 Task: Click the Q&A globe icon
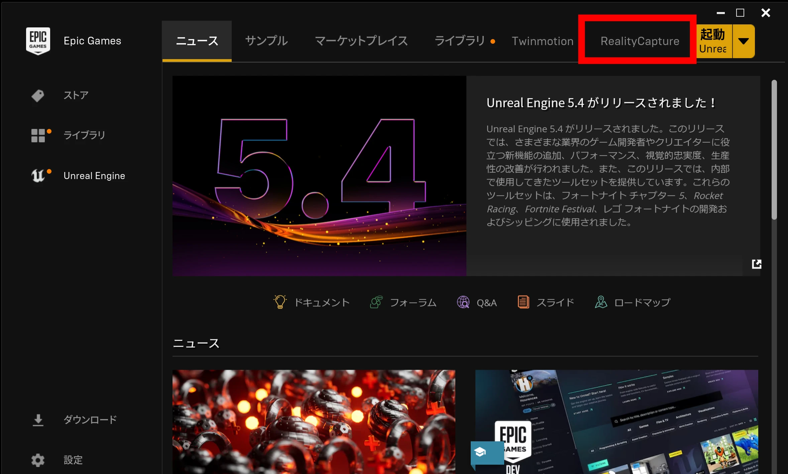463,302
